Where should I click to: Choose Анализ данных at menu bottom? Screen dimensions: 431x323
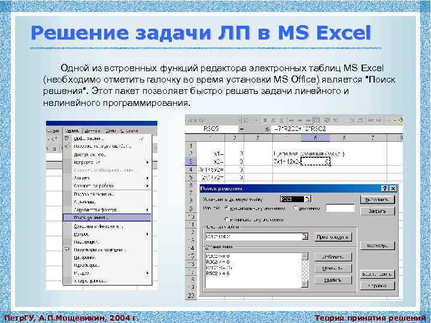(x=107, y=281)
